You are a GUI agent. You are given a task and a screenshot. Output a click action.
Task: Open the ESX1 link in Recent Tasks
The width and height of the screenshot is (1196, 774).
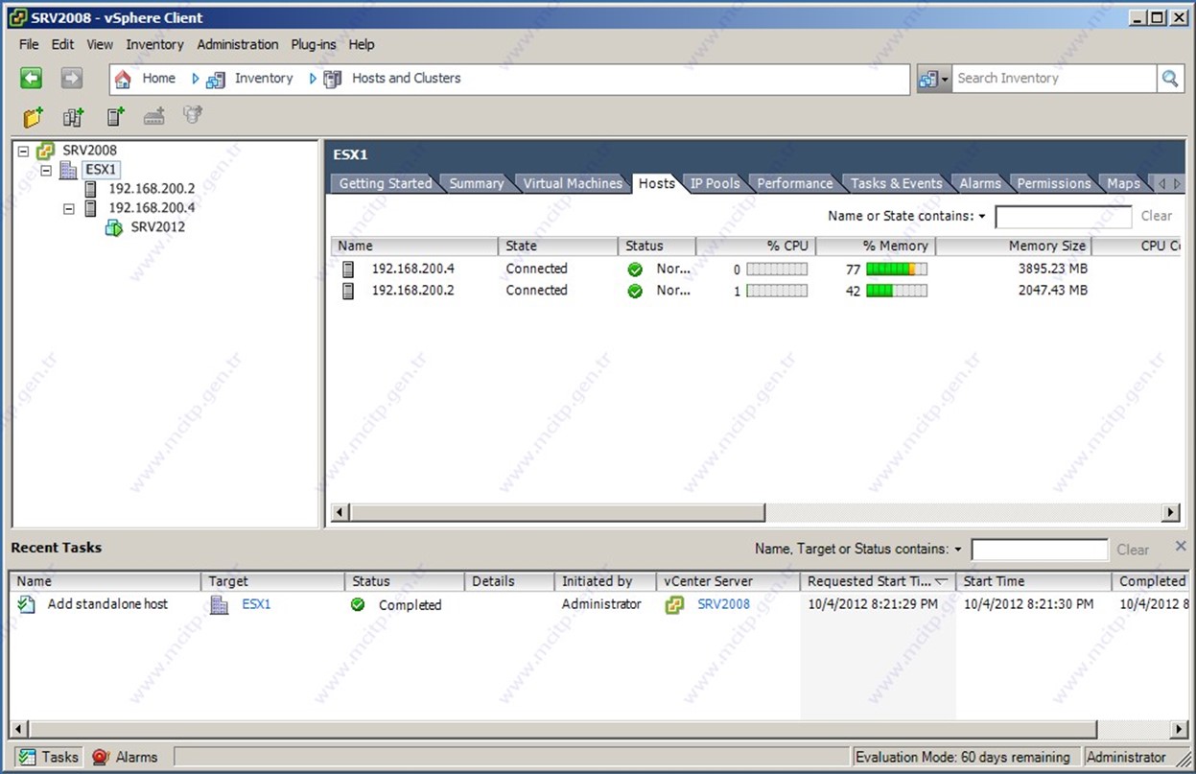point(256,605)
